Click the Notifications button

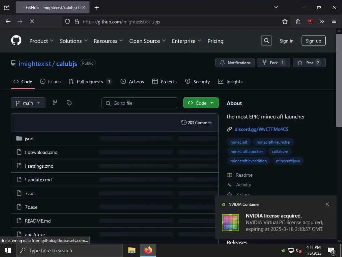[235, 63]
